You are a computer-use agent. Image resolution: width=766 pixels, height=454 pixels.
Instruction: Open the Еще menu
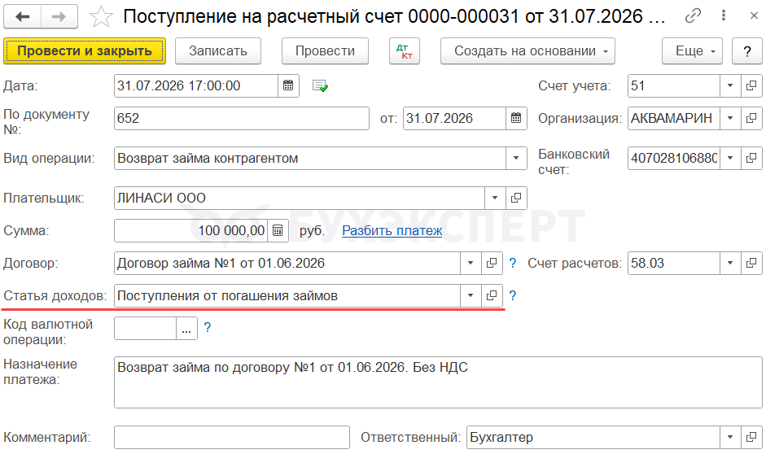tap(692, 51)
